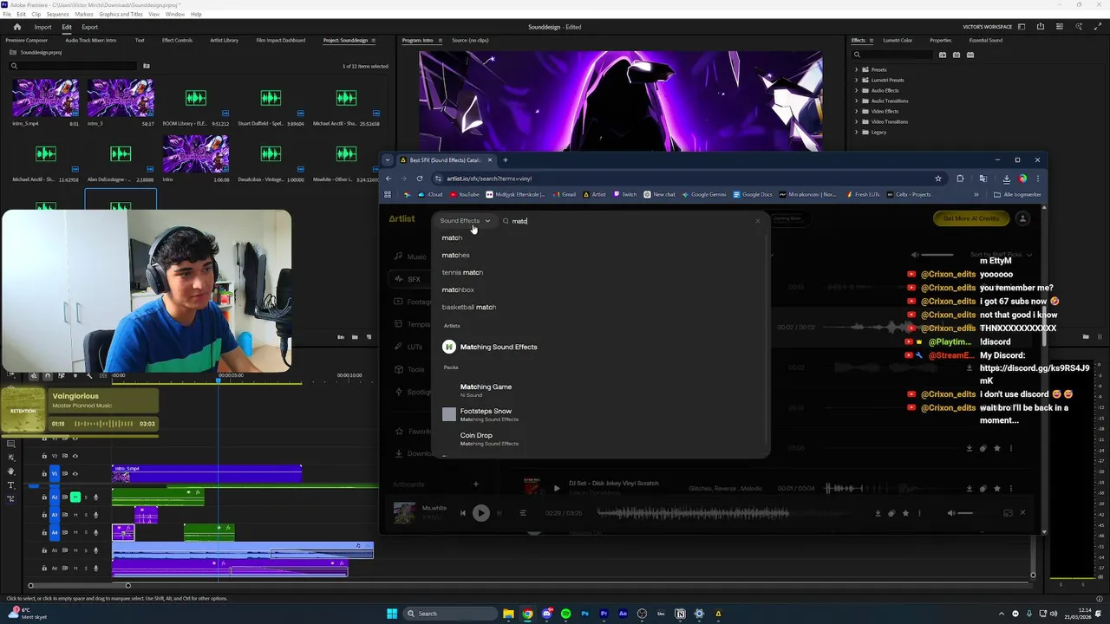Switch to the Lumetri Color tab
Viewport: 1110px width, 624px height.
click(x=898, y=40)
